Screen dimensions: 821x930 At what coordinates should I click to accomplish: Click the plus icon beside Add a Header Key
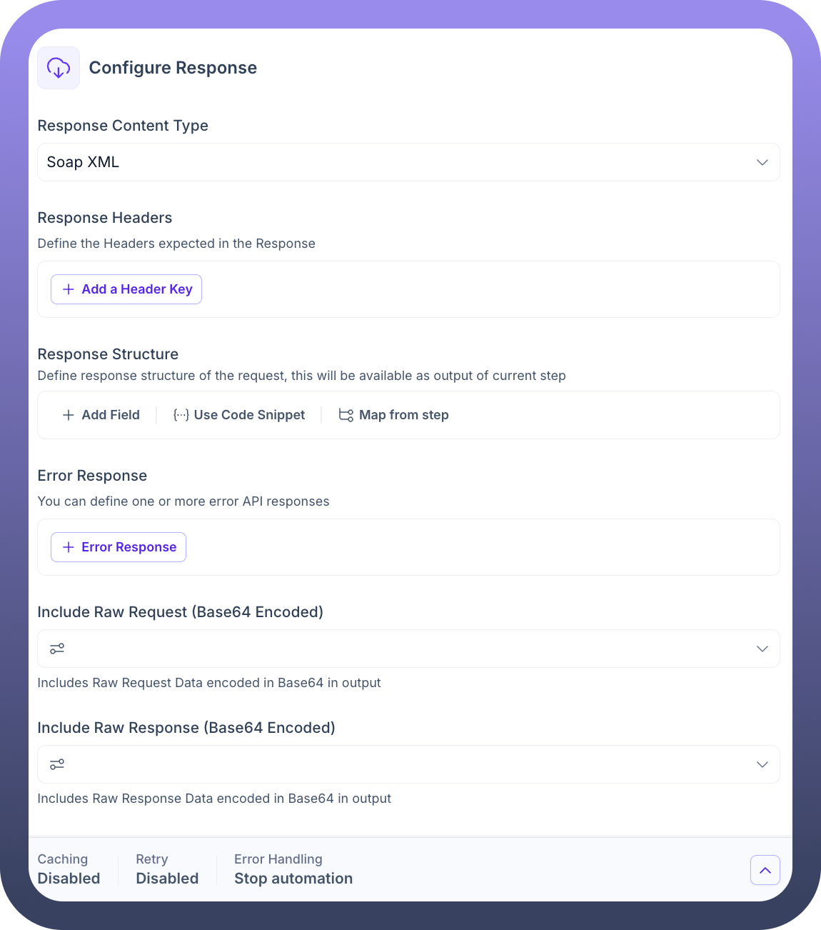coord(69,289)
